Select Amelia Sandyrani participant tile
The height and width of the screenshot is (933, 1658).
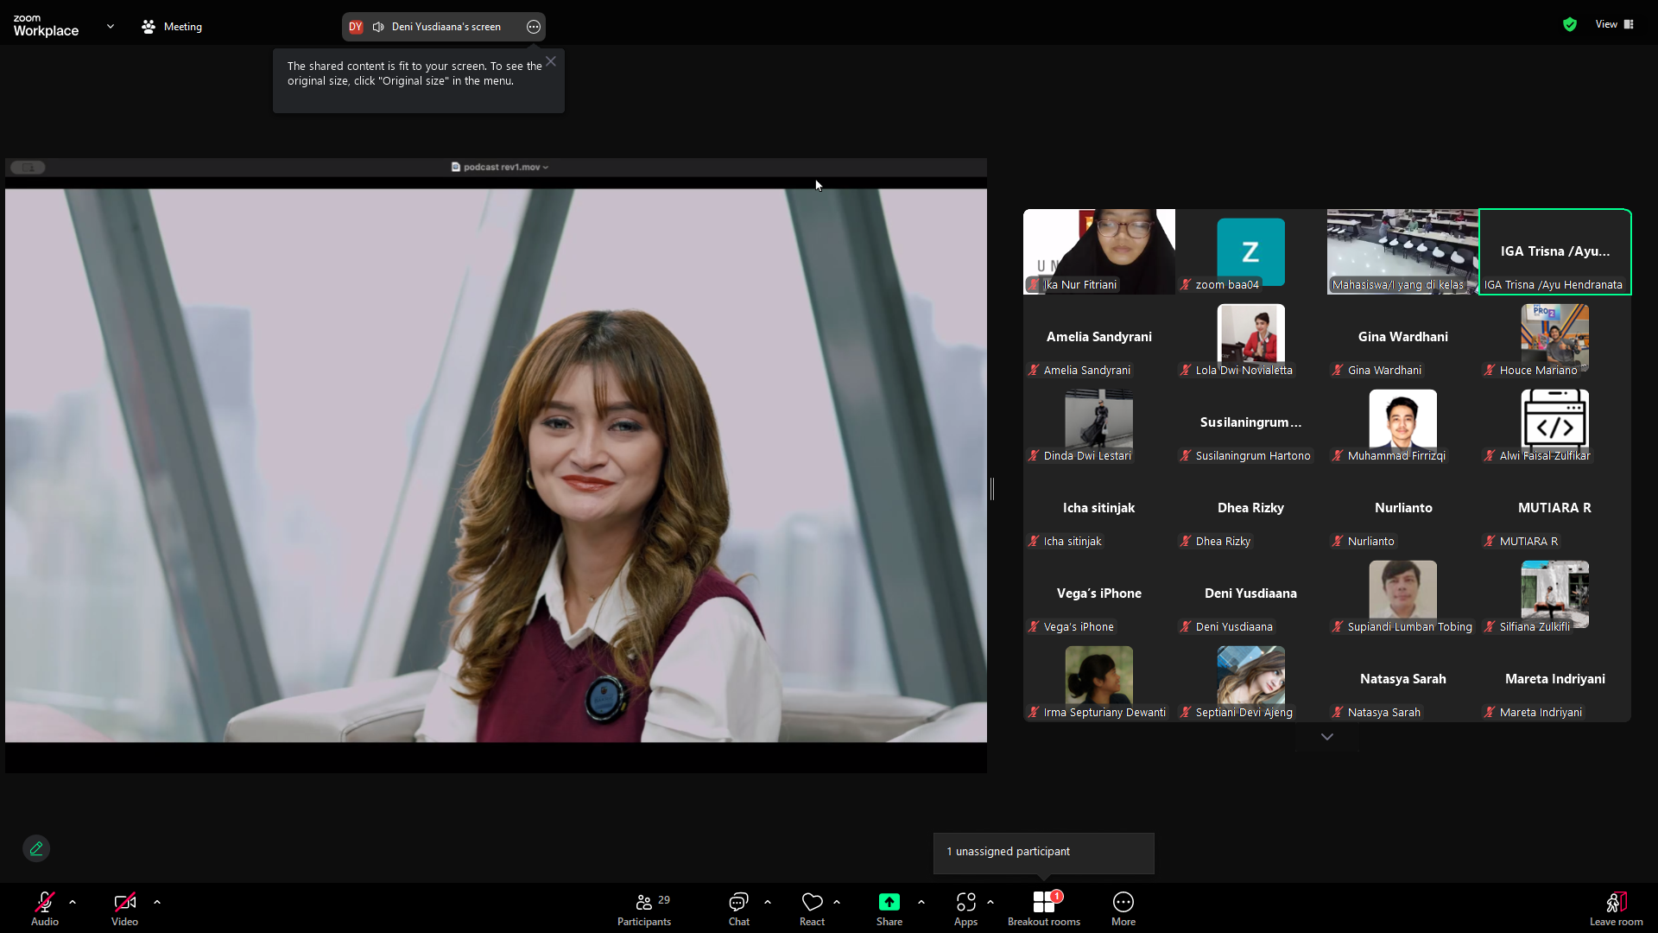click(x=1099, y=337)
